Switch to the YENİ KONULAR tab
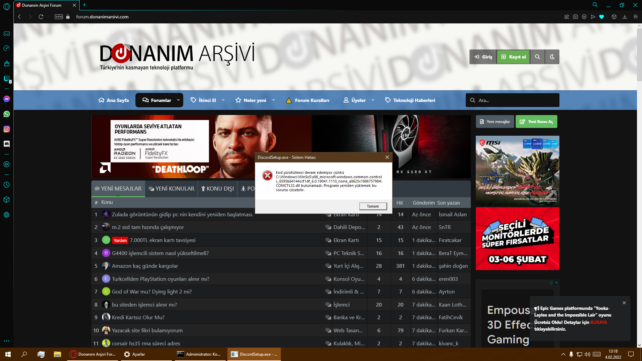 [171, 189]
